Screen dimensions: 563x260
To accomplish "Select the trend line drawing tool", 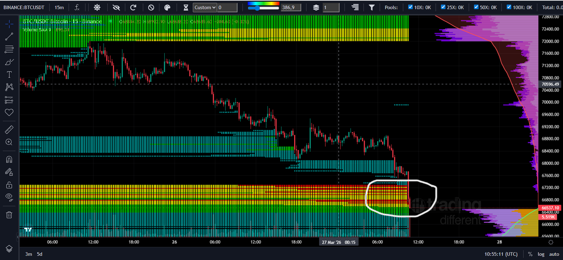I will (x=9, y=36).
